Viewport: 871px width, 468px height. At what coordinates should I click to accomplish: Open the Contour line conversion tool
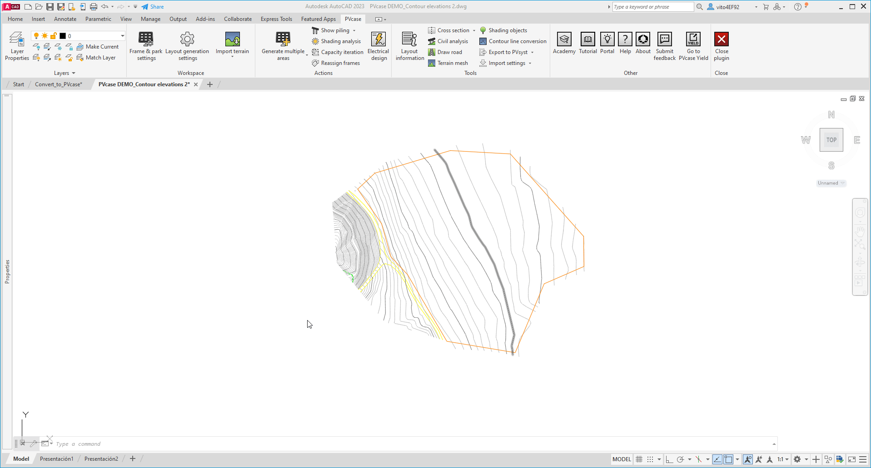tap(513, 41)
